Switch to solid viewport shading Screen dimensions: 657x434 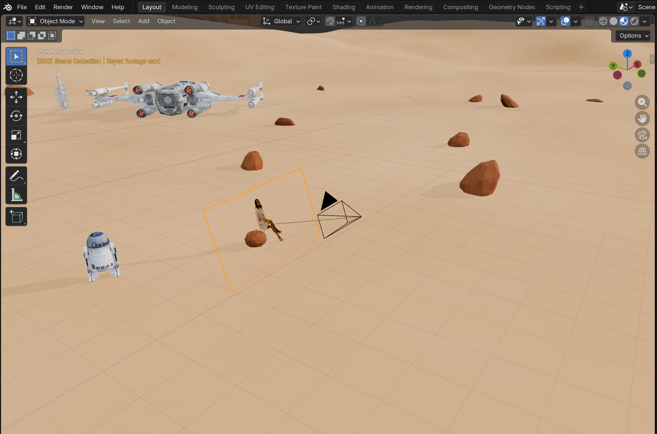[614, 21]
